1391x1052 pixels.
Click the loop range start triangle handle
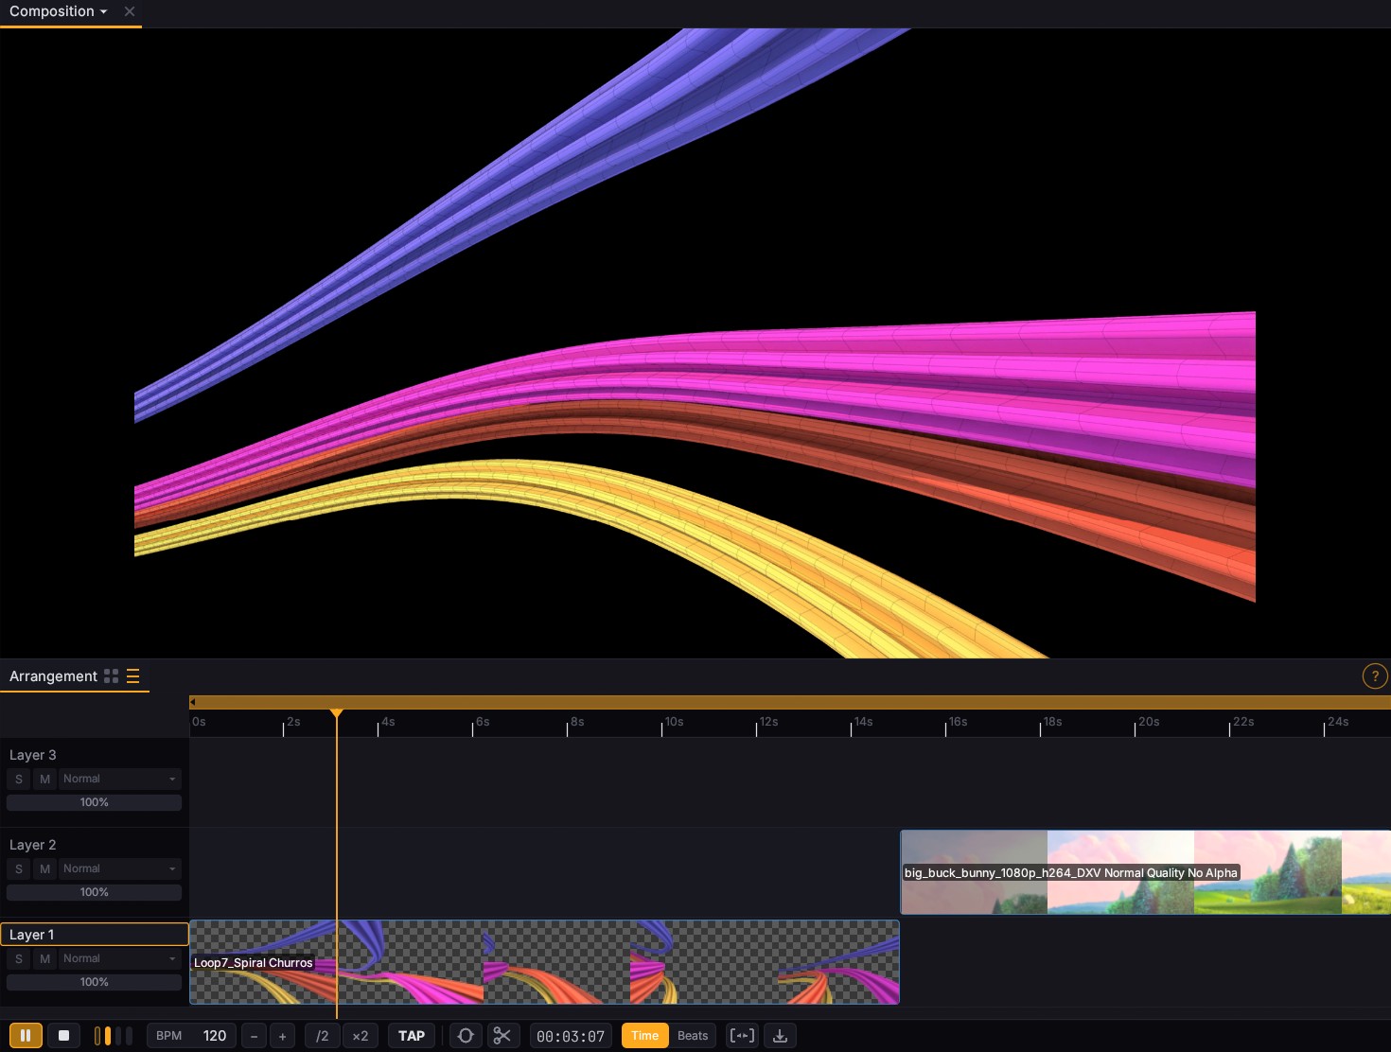[193, 702]
